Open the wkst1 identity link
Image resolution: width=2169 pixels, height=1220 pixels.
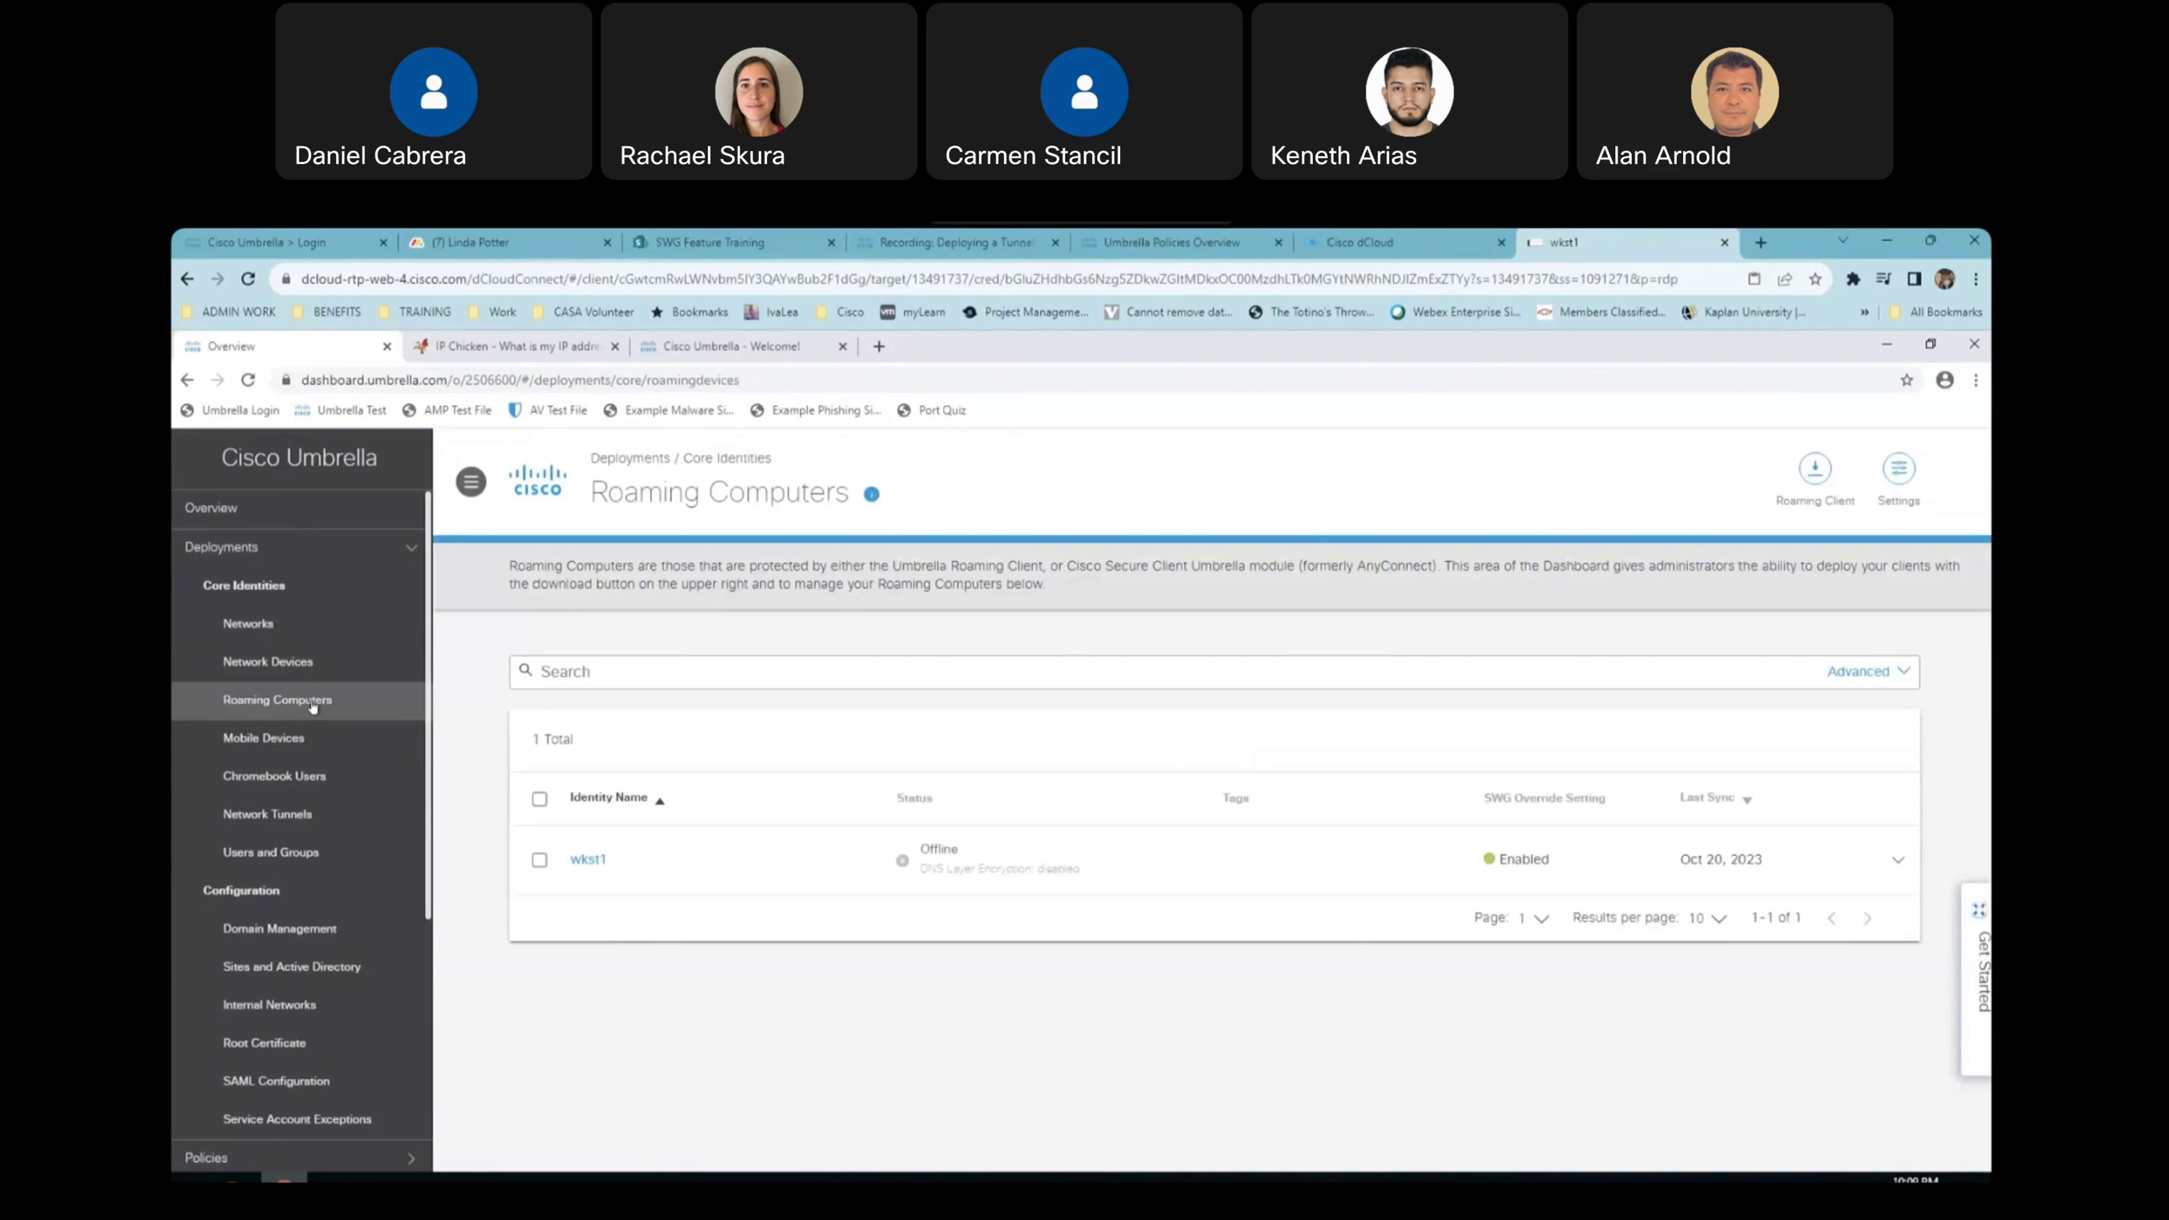tap(587, 859)
